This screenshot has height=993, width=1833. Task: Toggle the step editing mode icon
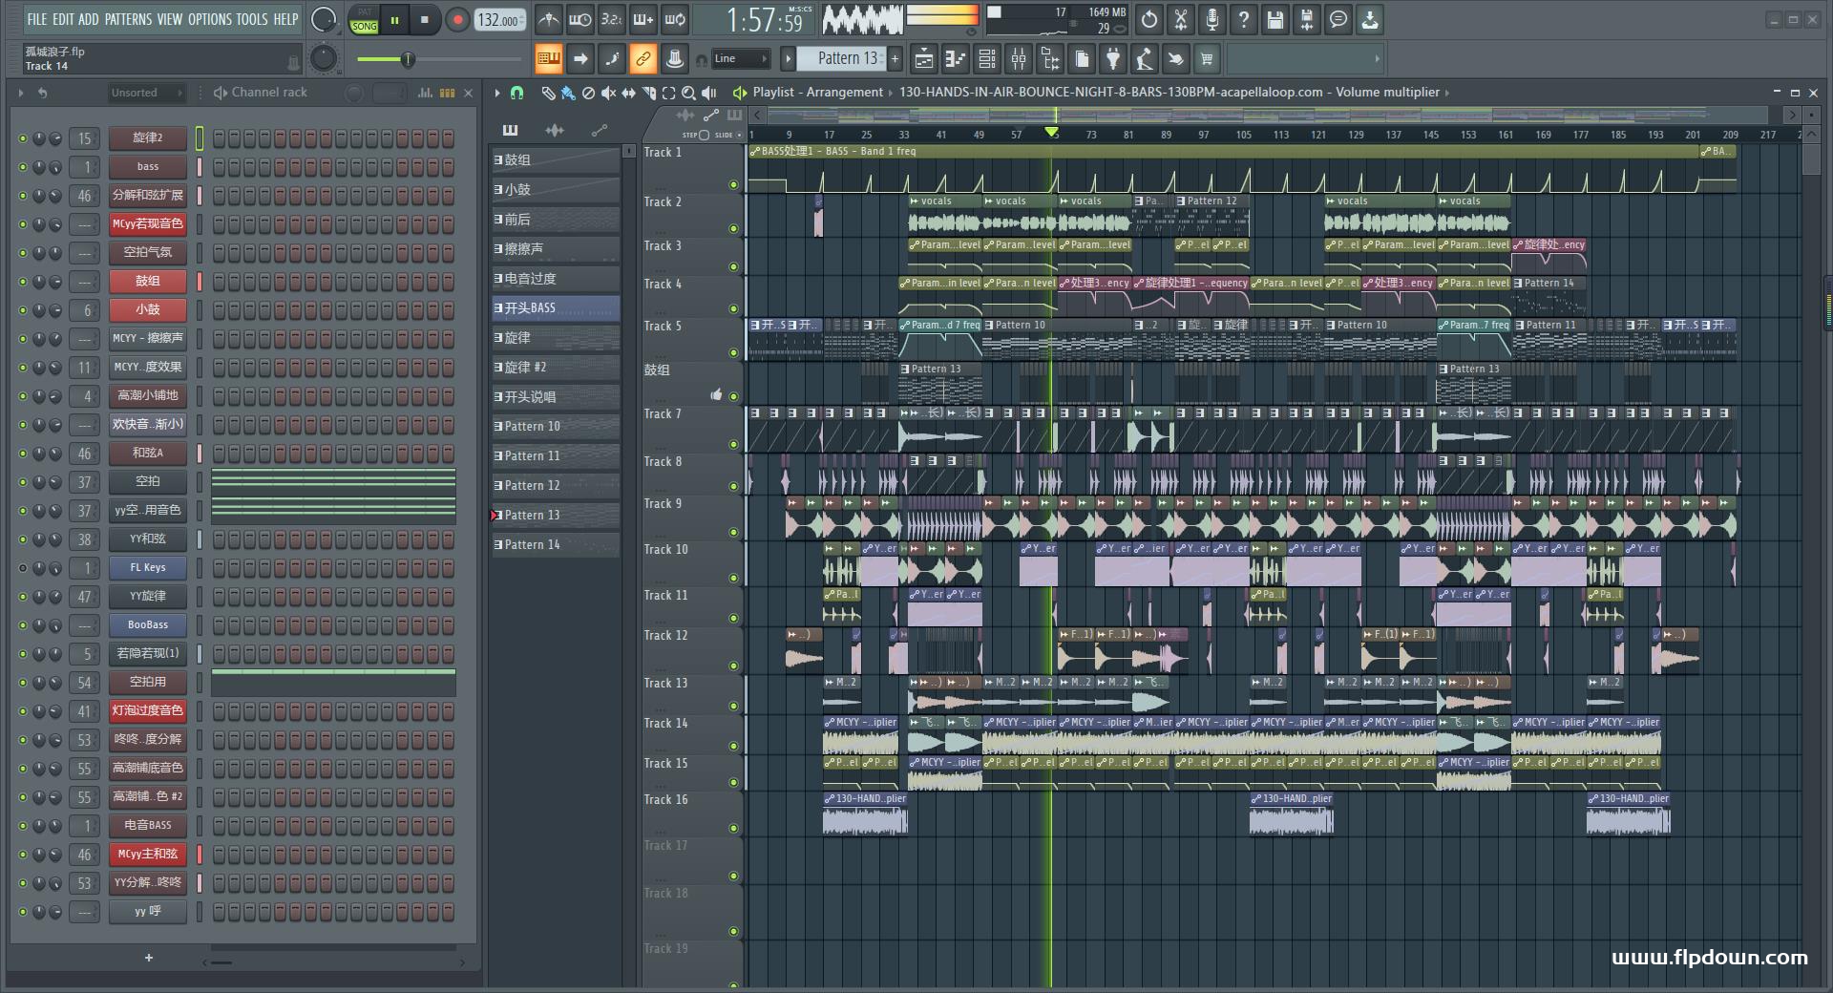(x=611, y=59)
